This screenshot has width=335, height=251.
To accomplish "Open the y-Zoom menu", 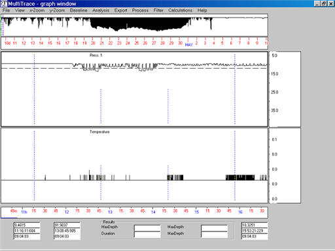I will (57, 10).
